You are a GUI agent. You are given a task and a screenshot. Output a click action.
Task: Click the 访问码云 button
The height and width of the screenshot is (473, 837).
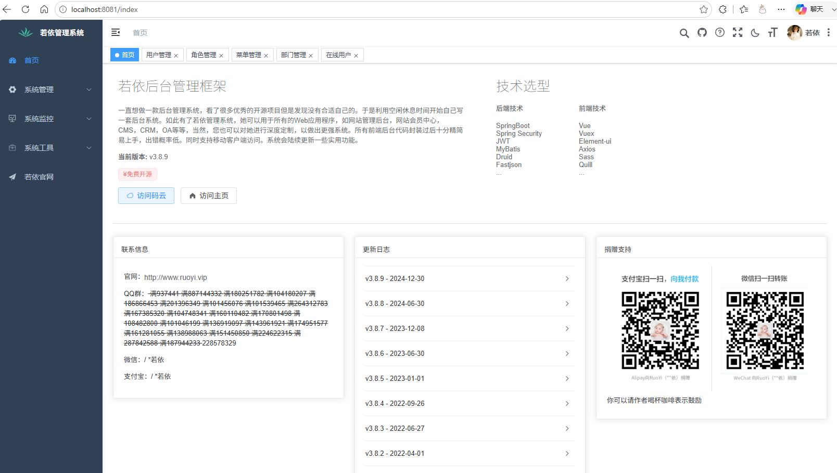[146, 196]
